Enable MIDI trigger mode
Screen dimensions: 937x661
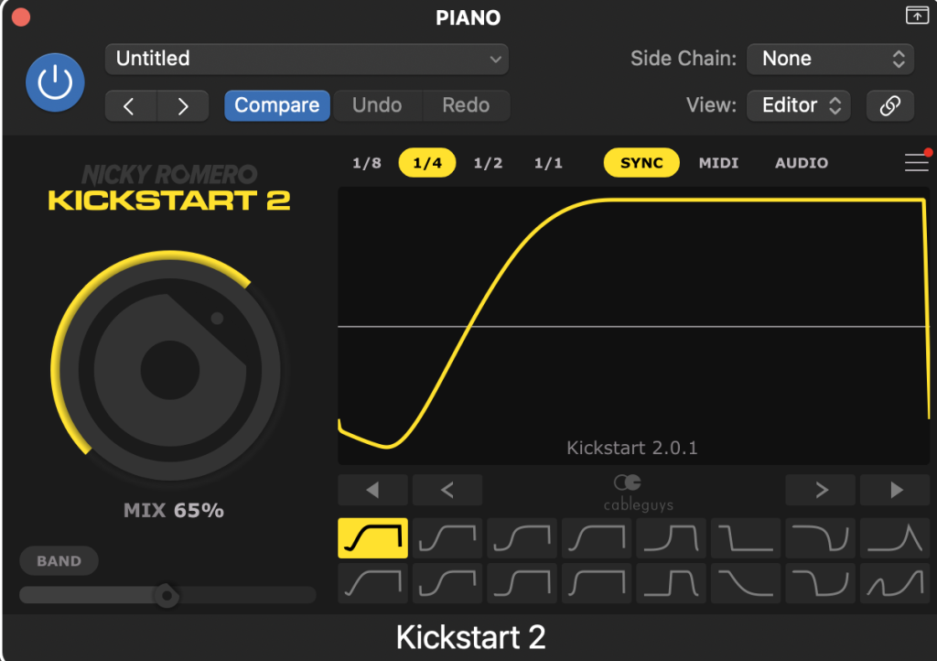click(x=718, y=164)
